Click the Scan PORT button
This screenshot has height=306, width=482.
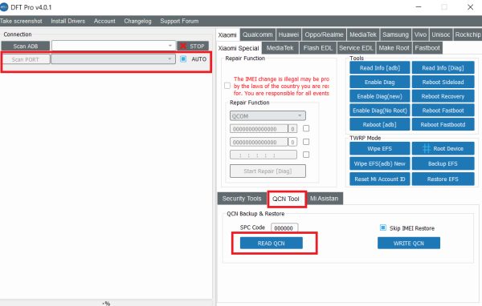tap(26, 59)
